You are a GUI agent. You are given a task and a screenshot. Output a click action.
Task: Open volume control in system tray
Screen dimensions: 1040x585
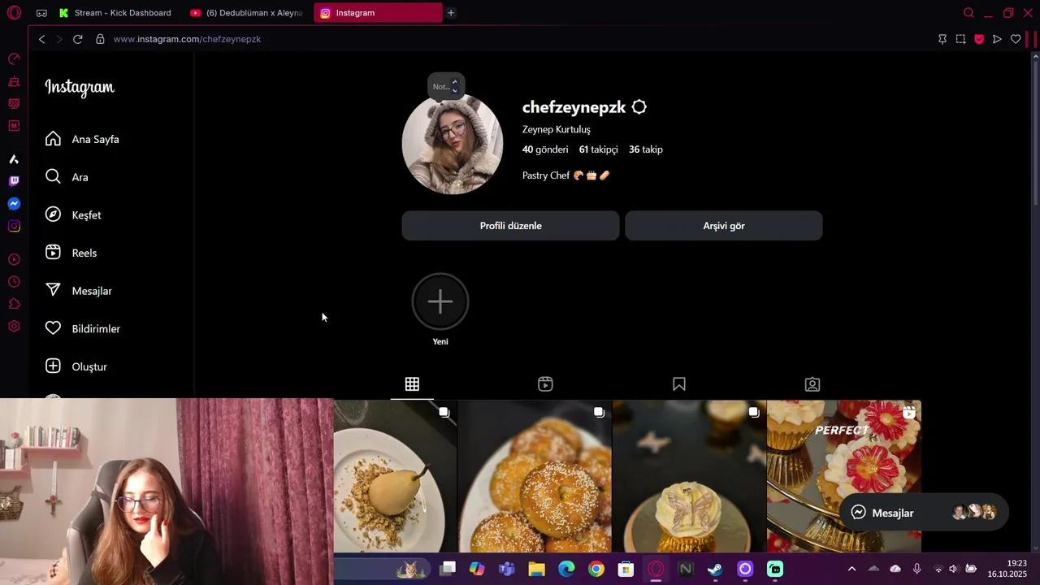(954, 569)
